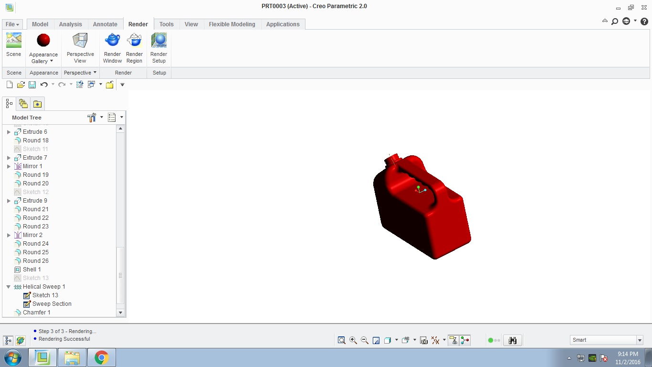Click the Regenerate model icon

pos(80,85)
